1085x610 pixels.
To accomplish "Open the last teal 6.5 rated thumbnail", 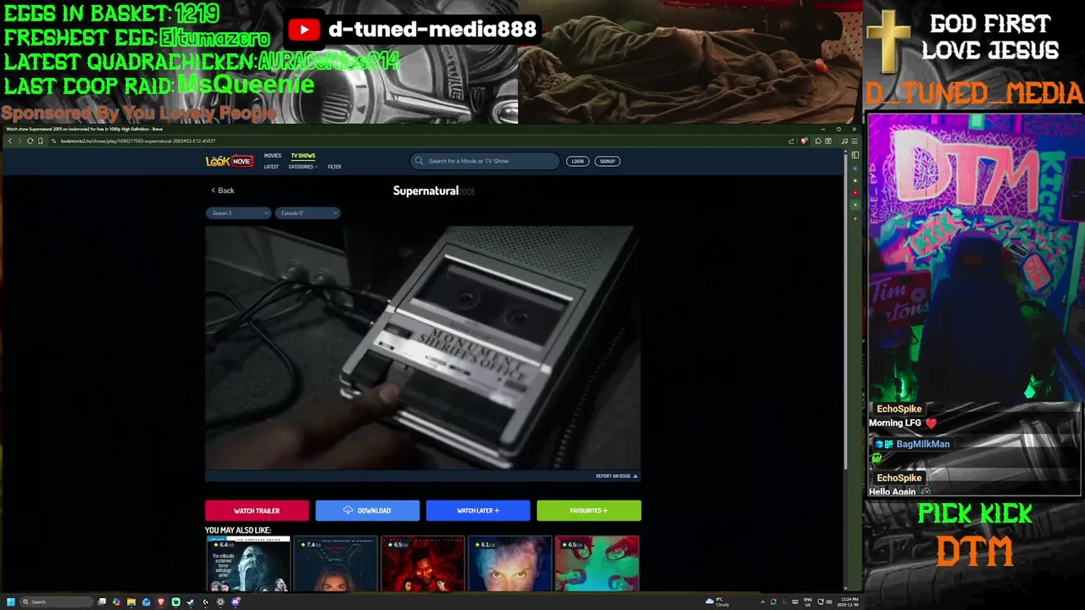I will [x=597, y=564].
